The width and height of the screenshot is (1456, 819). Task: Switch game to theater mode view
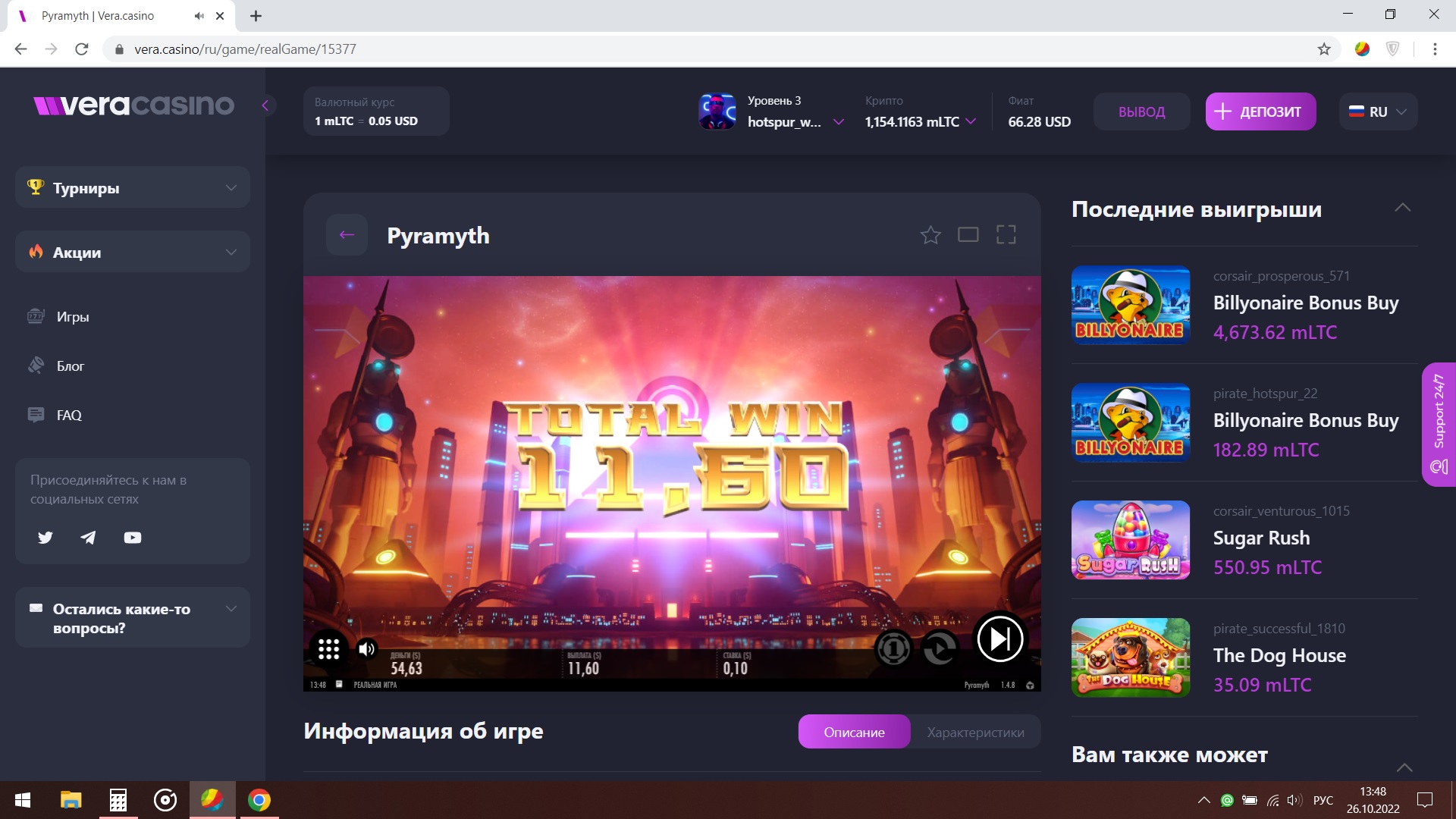pyautogui.click(x=968, y=235)
